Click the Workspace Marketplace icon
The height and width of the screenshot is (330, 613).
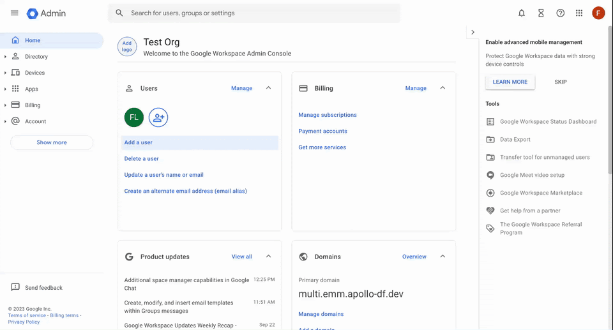(x=490, y=193)
